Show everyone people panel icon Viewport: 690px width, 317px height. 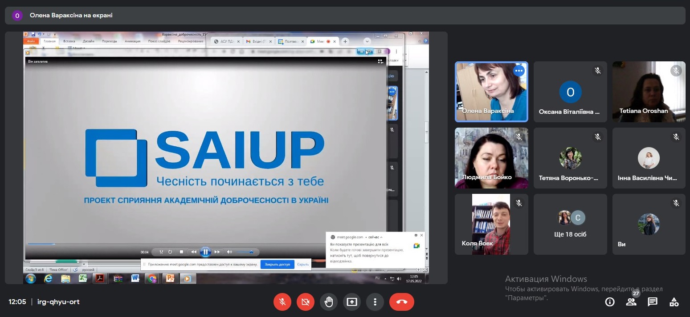[x=631, y=302]
